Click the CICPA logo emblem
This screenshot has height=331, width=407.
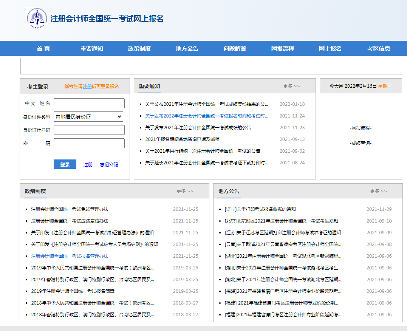coord(37,19)
